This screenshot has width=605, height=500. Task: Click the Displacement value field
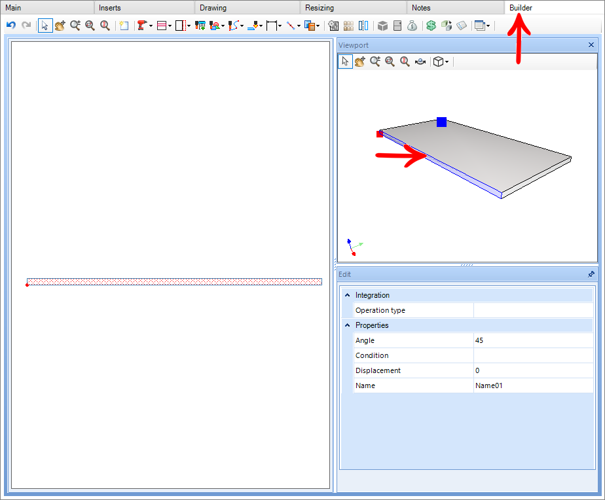(533, 370)
